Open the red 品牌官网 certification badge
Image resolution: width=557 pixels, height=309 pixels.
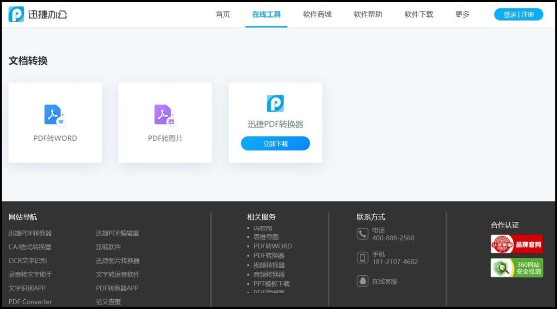tap(517, 244)
